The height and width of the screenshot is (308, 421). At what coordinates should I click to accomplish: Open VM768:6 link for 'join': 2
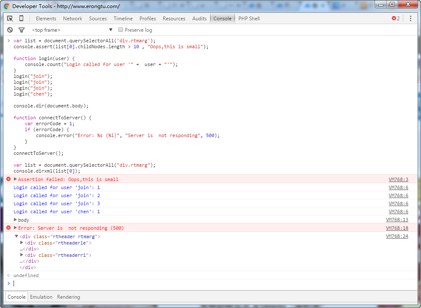[399, 195]
